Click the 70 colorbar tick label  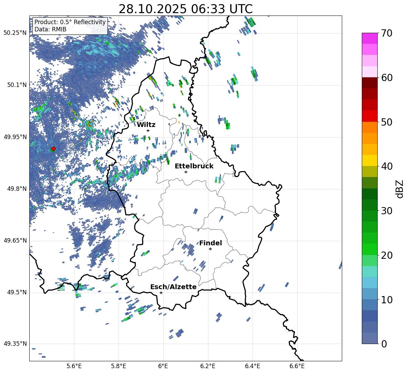(x=387, y=33)
